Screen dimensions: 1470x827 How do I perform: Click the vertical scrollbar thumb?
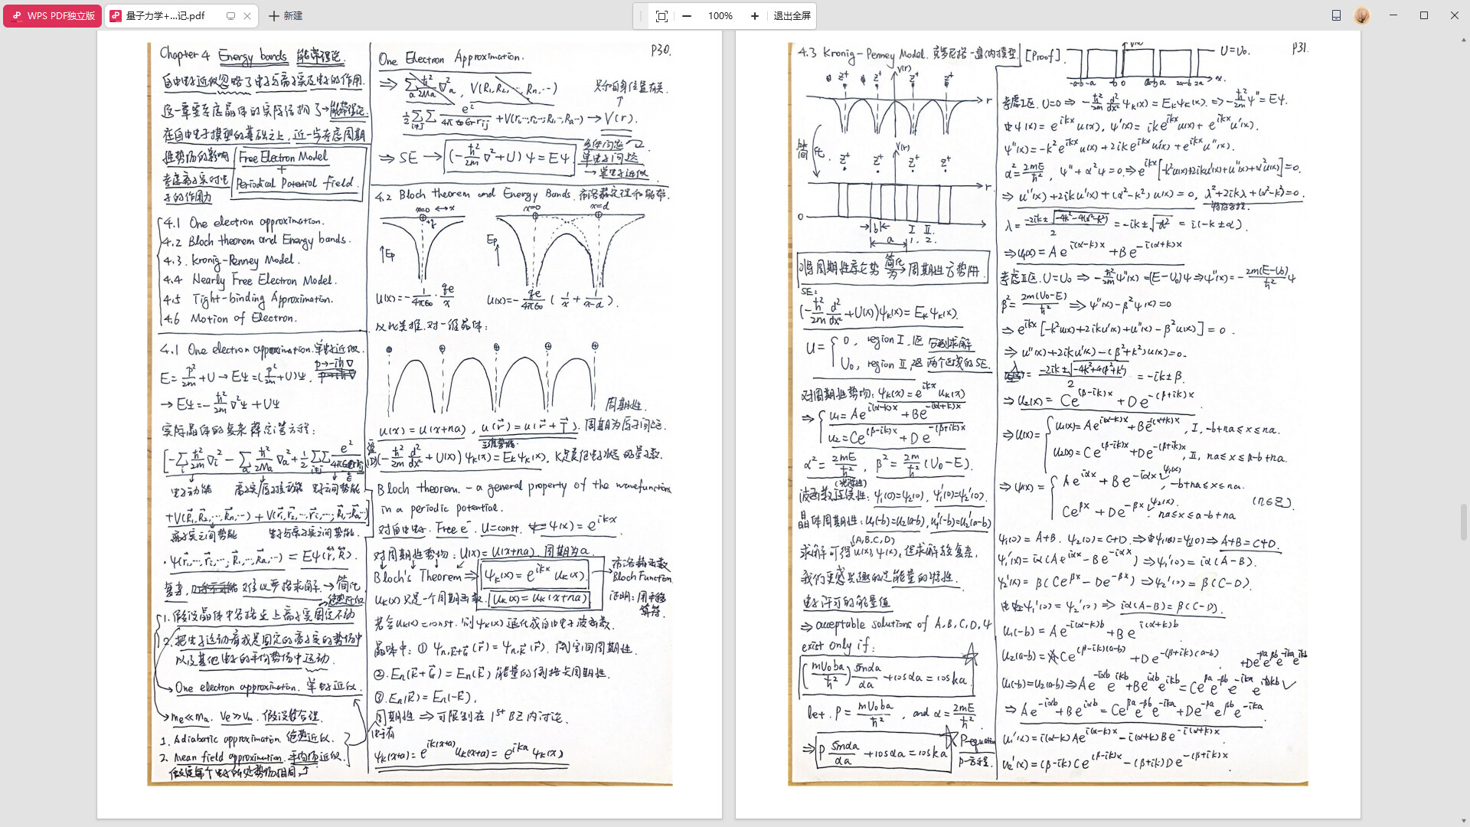1464,522
